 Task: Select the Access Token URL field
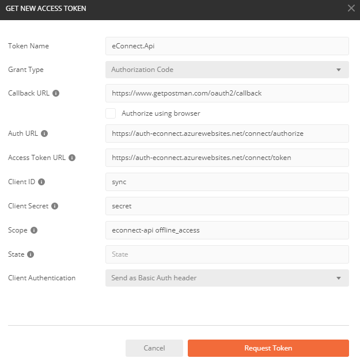(x=227, y=158)
